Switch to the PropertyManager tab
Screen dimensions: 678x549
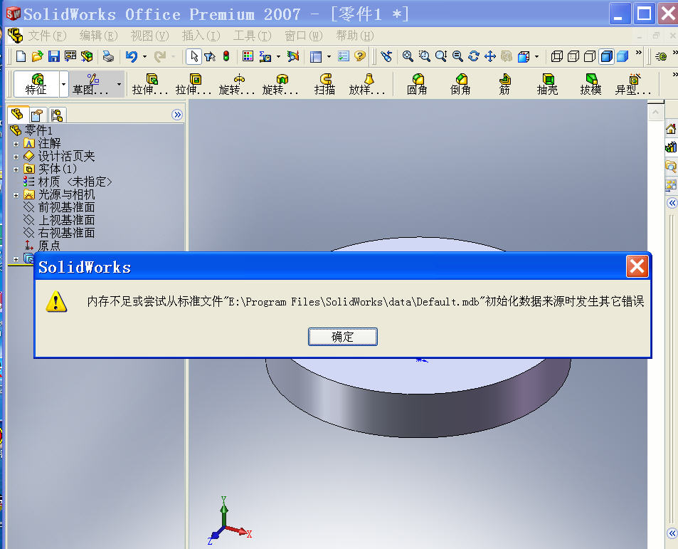(x=38, y=115)
